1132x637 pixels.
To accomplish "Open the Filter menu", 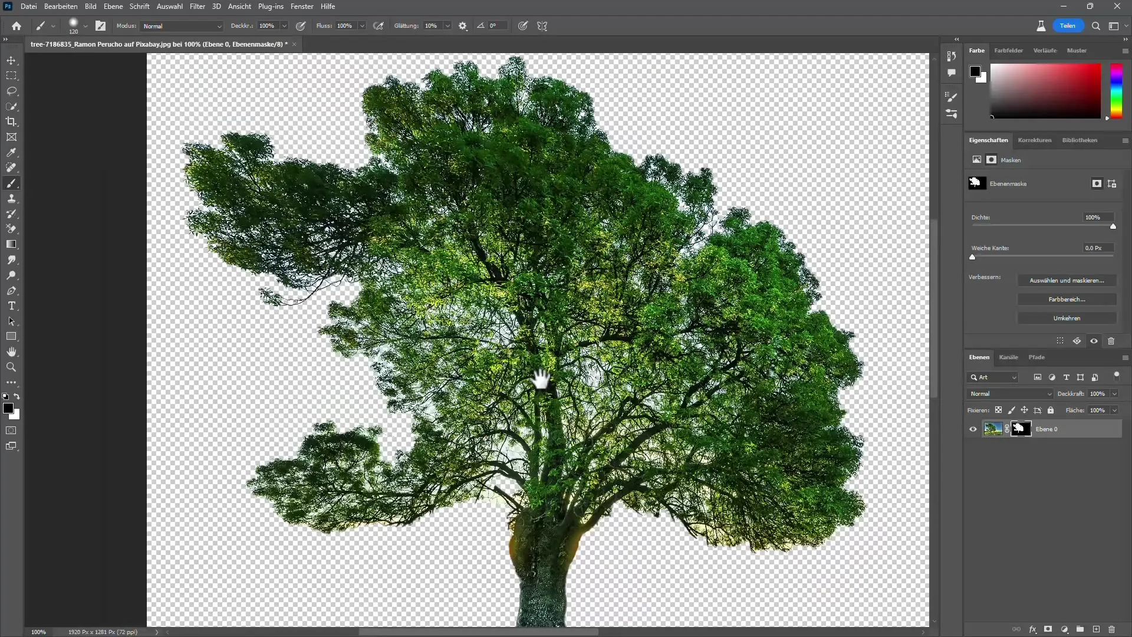I will (x=197, y=6).
